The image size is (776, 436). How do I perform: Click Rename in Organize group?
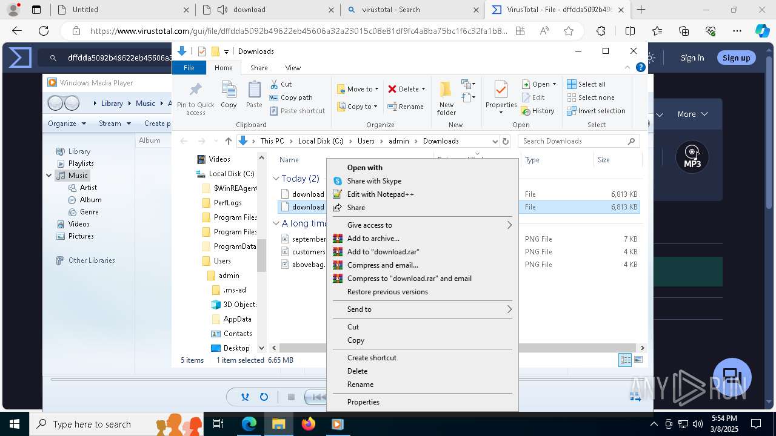click(406, 107)
